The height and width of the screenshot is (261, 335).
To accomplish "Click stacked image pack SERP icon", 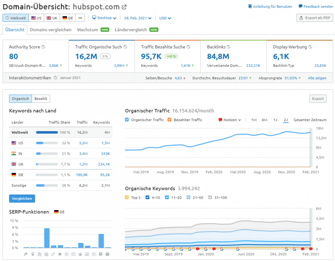I will pyautogui.click(x=46, y=254).
